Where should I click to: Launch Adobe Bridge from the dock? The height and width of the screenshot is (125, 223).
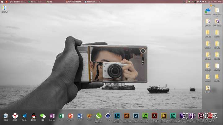tap(164, 116)
